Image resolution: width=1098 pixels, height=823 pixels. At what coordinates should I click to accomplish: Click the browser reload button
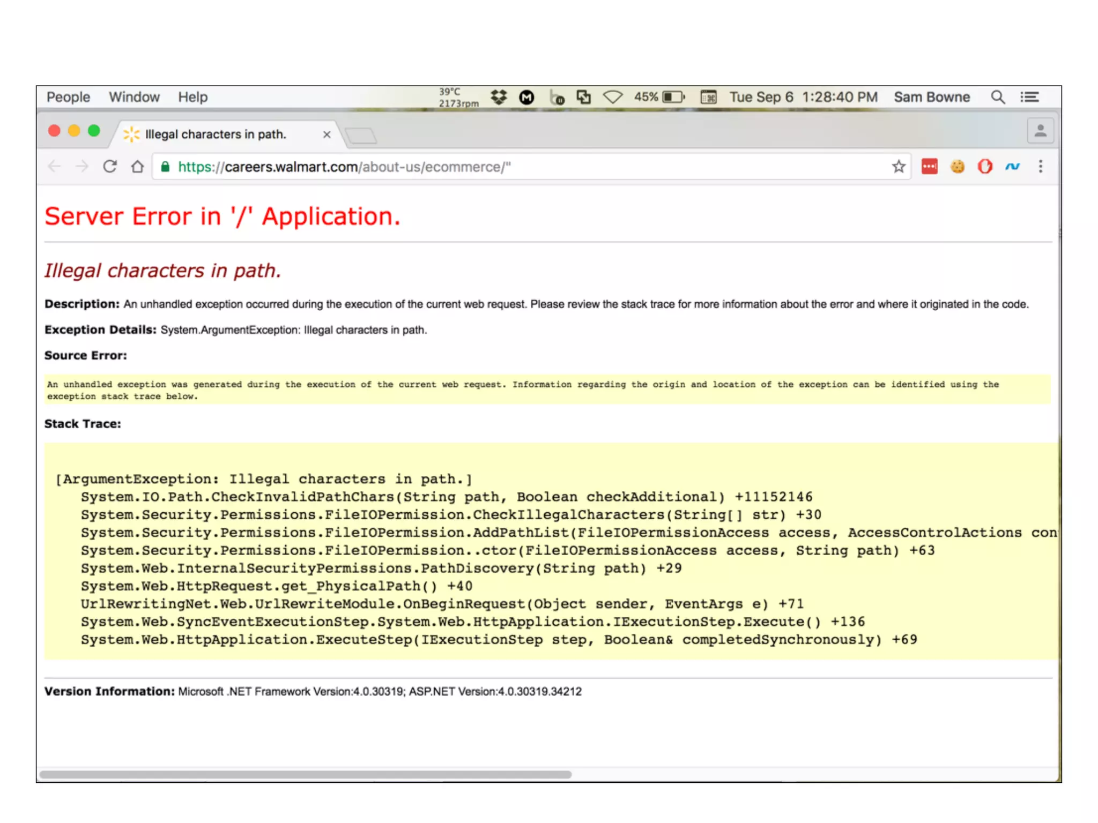[110, 167]
